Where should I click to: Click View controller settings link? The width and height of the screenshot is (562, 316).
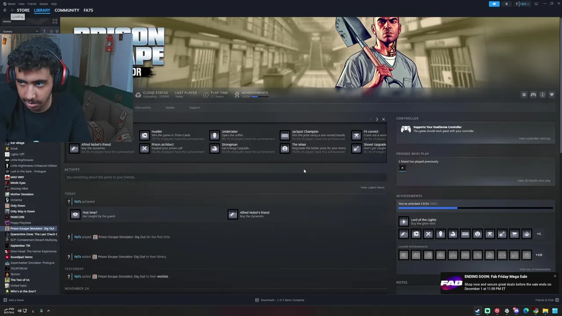[534, 139]
